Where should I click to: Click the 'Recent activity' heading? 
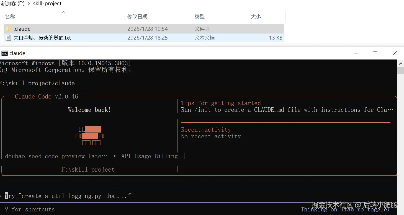[206, 130]
